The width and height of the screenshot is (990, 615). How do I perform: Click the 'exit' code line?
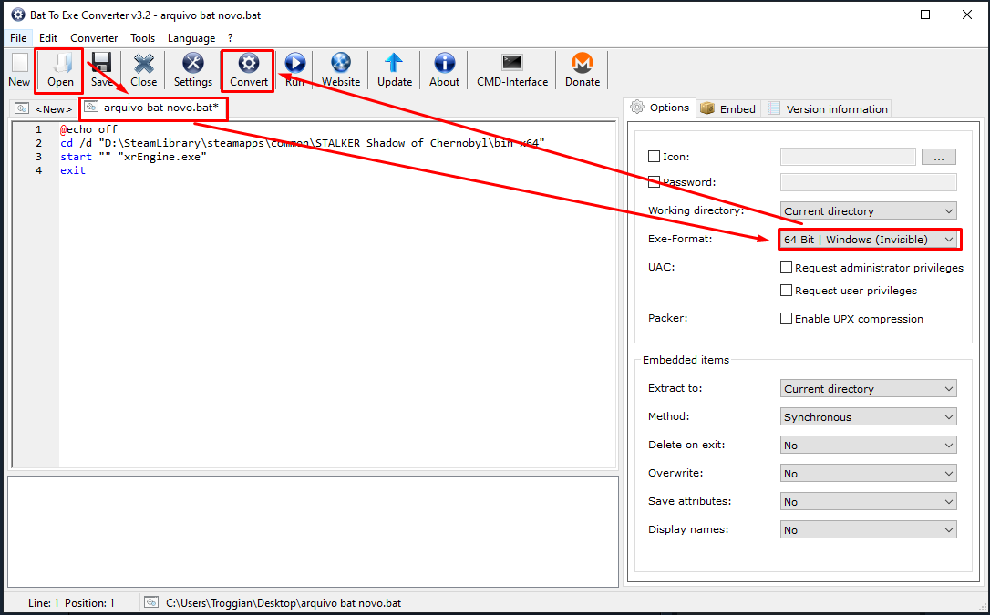point(73,170)
